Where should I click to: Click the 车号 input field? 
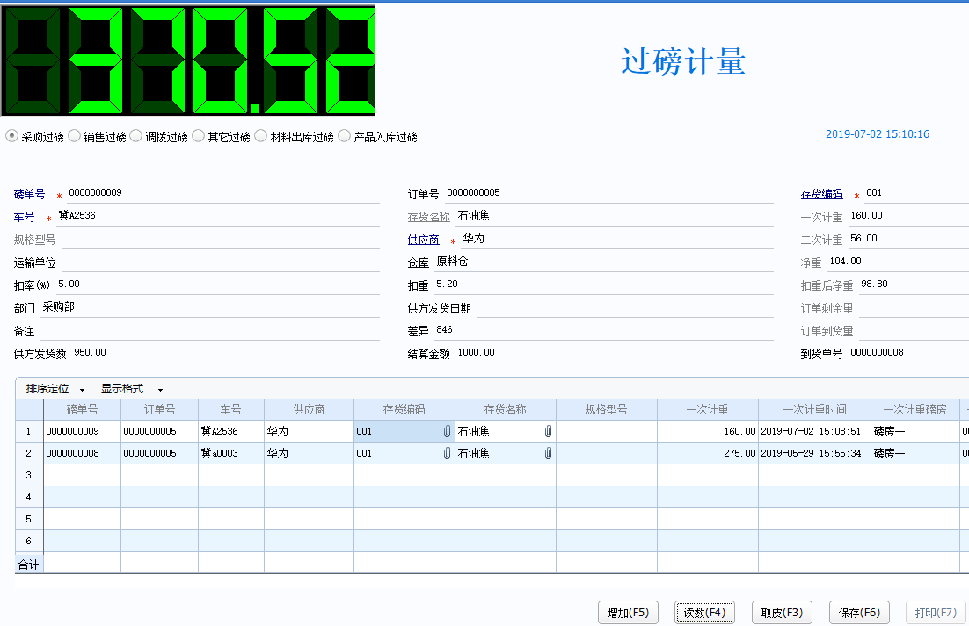pos(218,216)
